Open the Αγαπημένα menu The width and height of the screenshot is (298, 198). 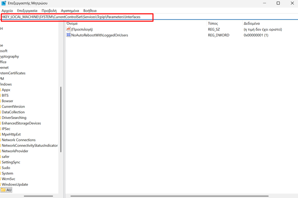tap(70, 11)
